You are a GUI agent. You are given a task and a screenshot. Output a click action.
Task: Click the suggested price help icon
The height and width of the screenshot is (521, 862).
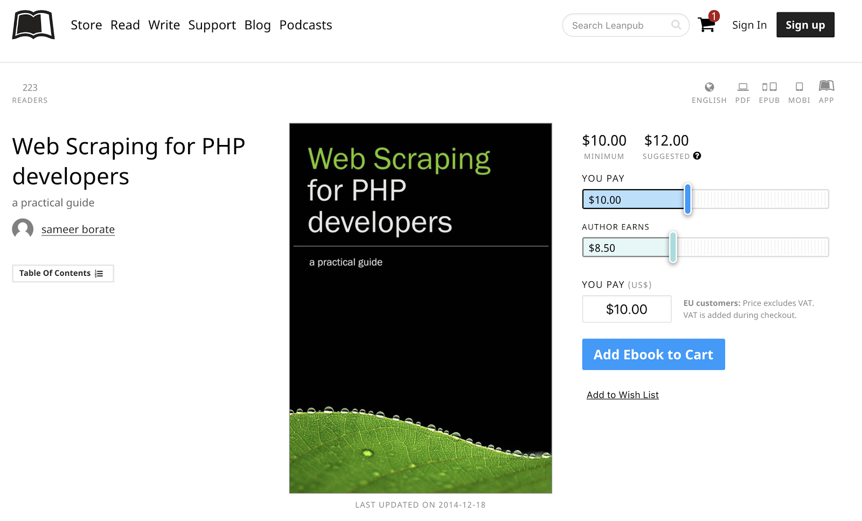tap(697, 156)
